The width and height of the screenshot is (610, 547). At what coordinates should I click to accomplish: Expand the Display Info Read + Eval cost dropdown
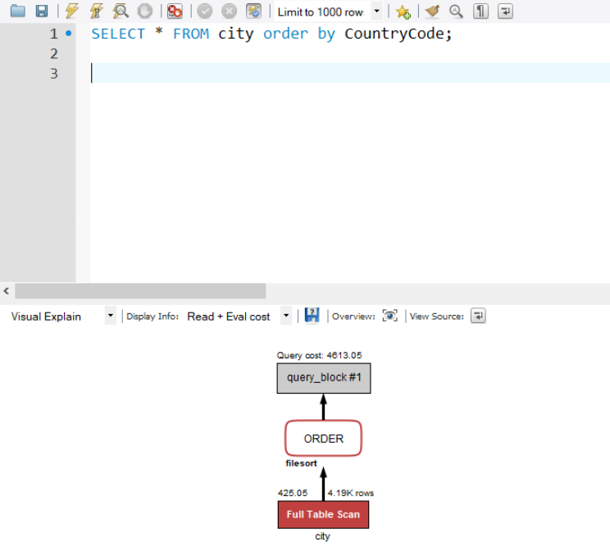coord(286,316)
